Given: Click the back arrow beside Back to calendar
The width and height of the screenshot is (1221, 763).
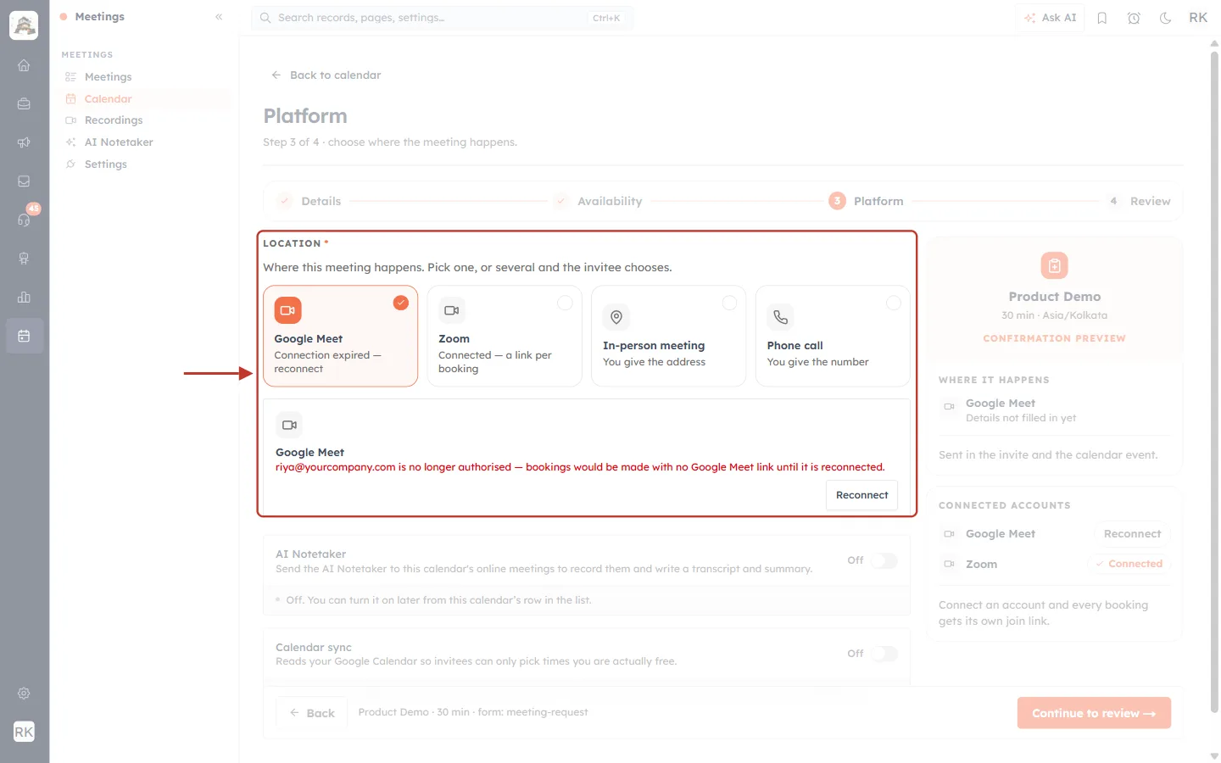Looking at the screenshot, I should coord(276,75).
